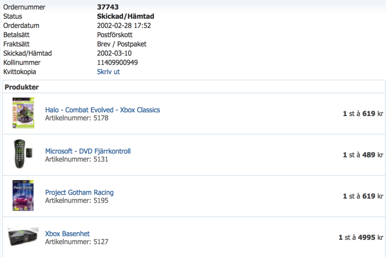Click the Halo game cover thumbnail
Screen dimensions: 386x257
(23, 113)
